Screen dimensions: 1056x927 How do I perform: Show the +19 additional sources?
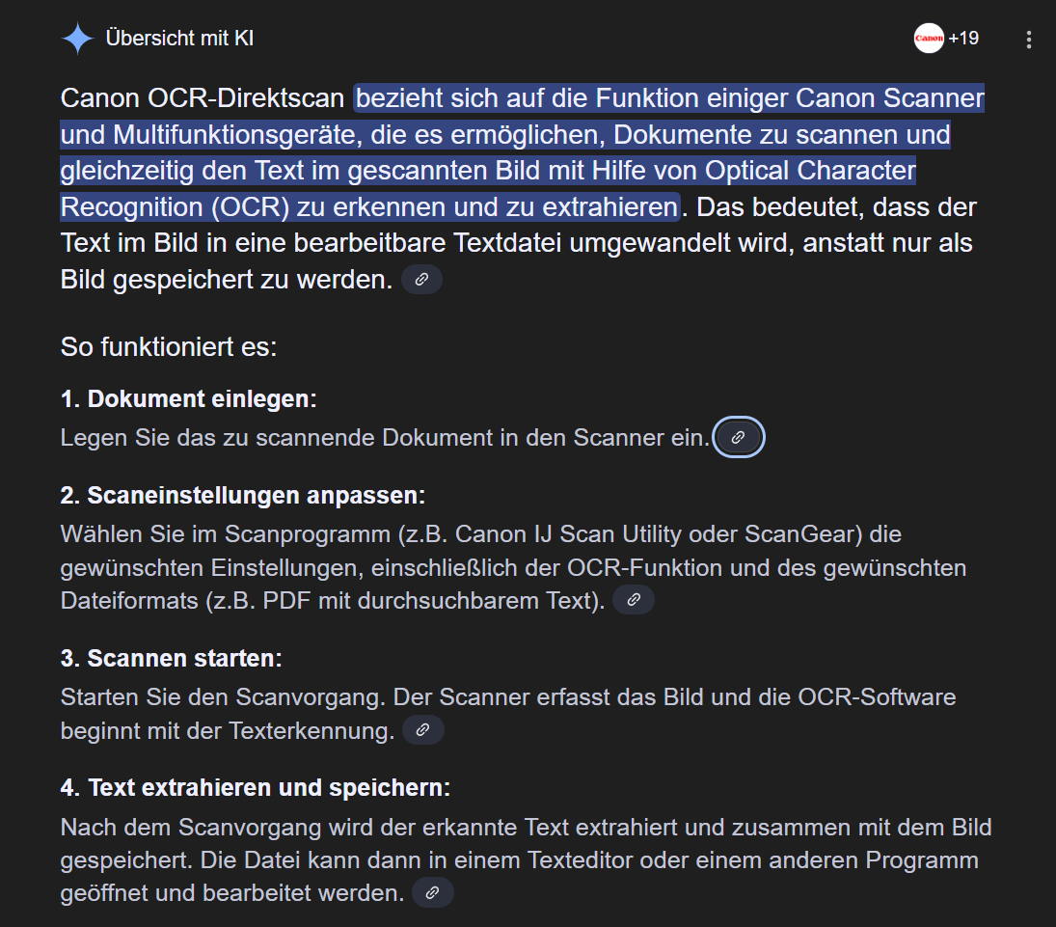(963, 39)
